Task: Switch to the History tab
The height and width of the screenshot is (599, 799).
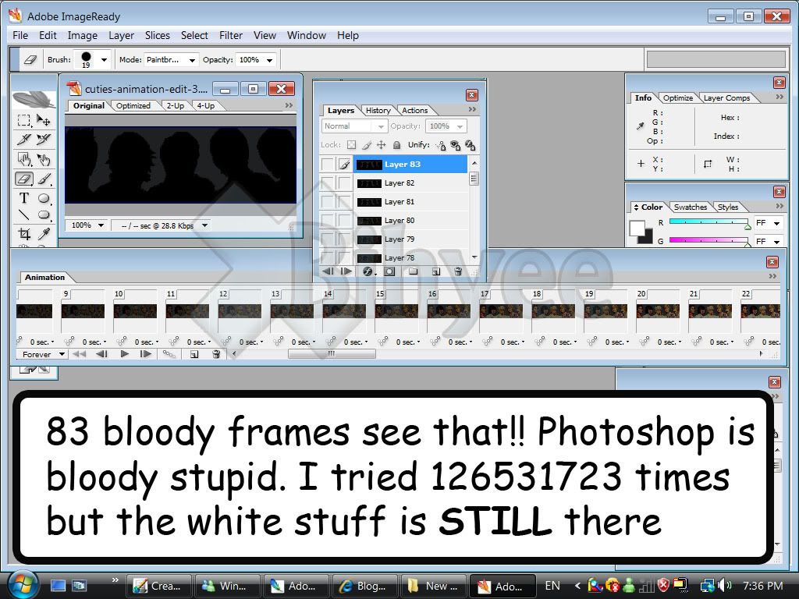Action: (378, 110)
